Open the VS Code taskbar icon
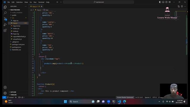 (x=119, y=102)
